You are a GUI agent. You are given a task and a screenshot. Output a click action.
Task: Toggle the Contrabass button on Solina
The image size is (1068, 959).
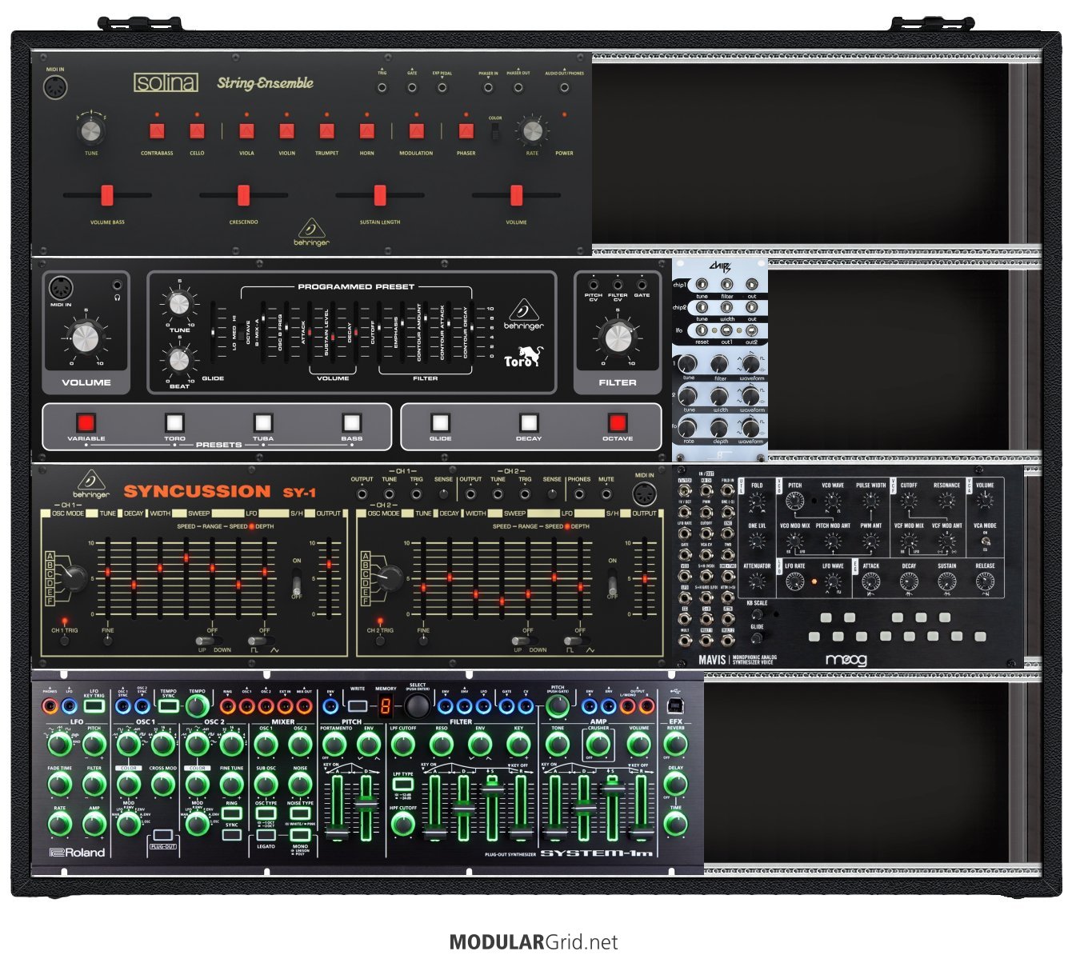coord(157,131)
